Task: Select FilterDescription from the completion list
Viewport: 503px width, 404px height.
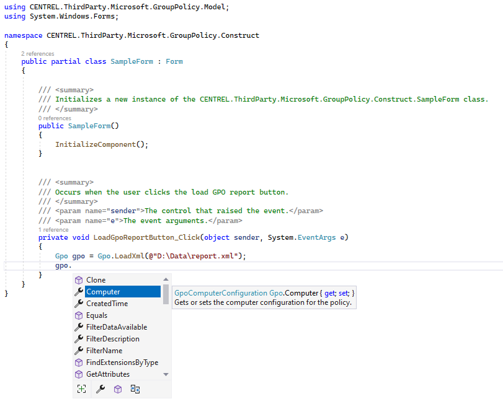Action: coord(112,339)
